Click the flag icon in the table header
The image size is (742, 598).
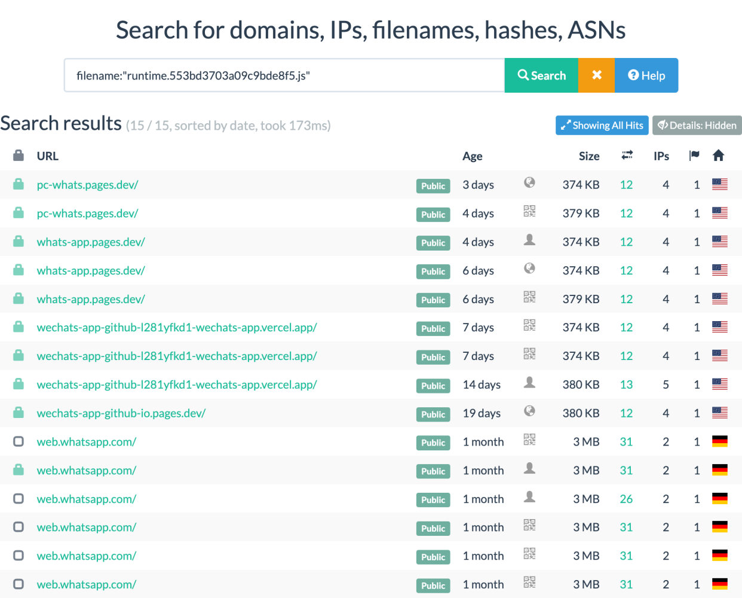[x=694, y=155]
